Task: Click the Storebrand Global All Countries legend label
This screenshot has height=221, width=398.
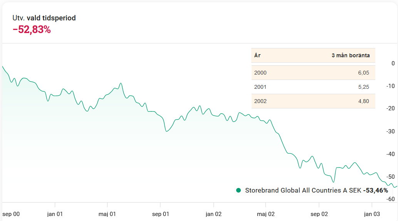Action: (x=303, y=190)
